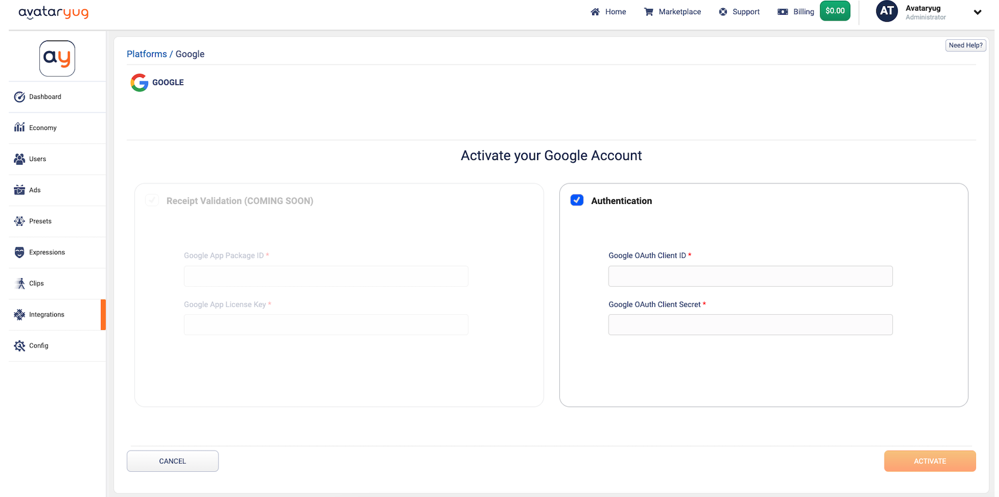Click the Home link in top navigation

click(x=608, y=12)
